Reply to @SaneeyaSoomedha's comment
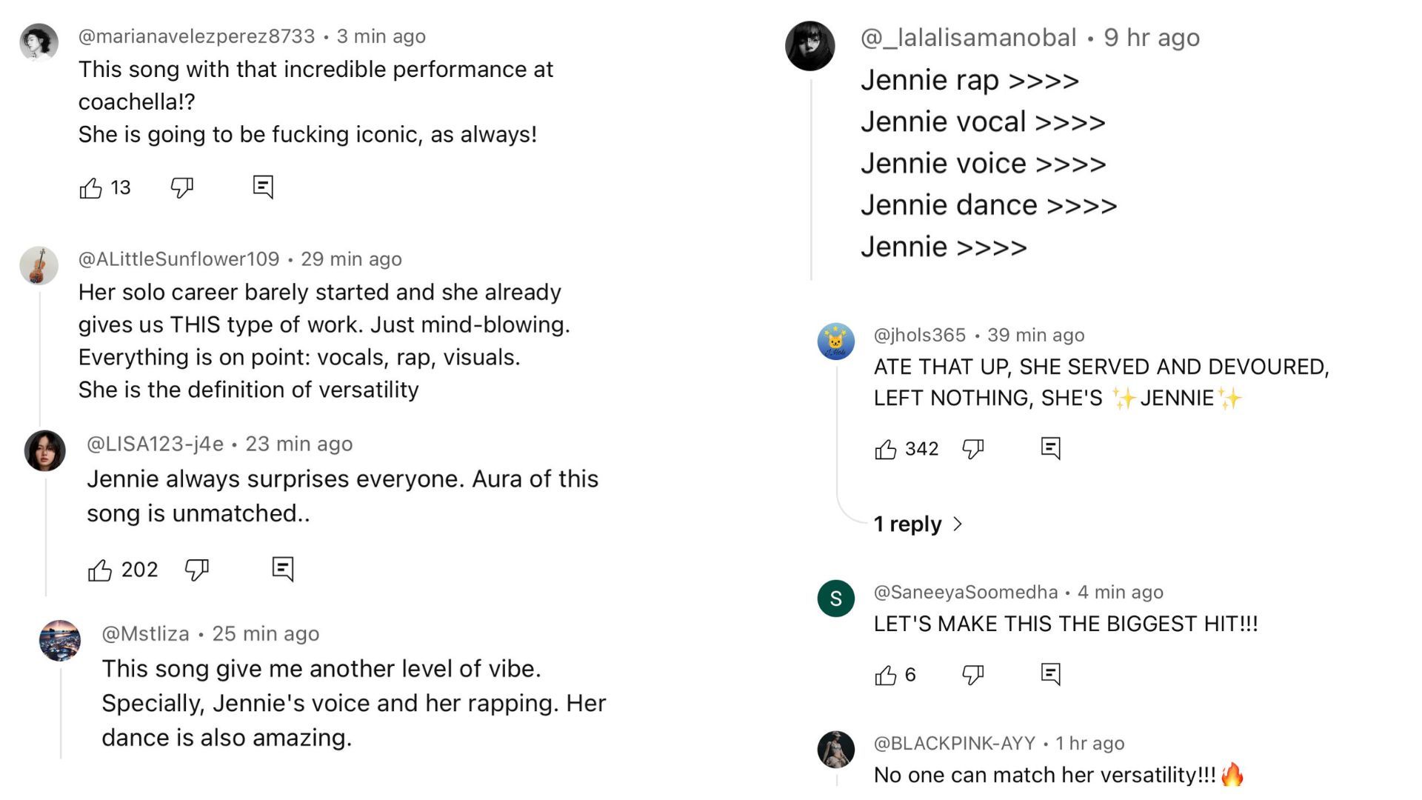 [1050, 674]
